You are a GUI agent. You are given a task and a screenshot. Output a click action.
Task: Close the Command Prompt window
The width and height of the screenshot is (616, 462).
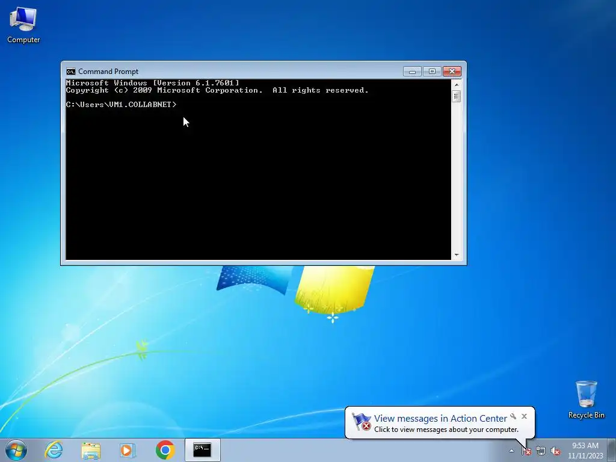(x=452, y=72)
